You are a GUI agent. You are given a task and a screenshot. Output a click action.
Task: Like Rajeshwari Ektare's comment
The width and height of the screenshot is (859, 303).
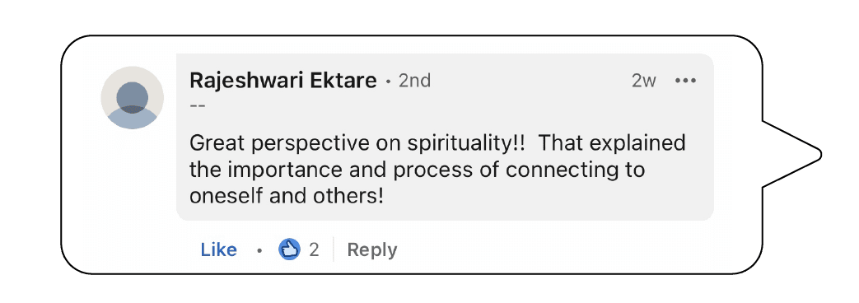click(x=218, y=249)
